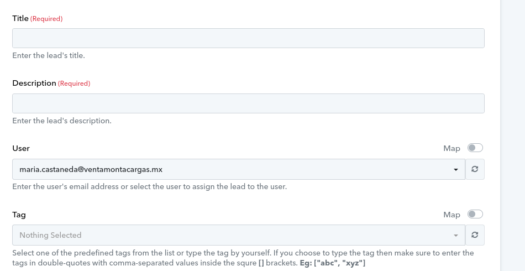Click the Title field label
This screenshot has width=525, height=271.
pyautogui.click(x=20, y=18)
